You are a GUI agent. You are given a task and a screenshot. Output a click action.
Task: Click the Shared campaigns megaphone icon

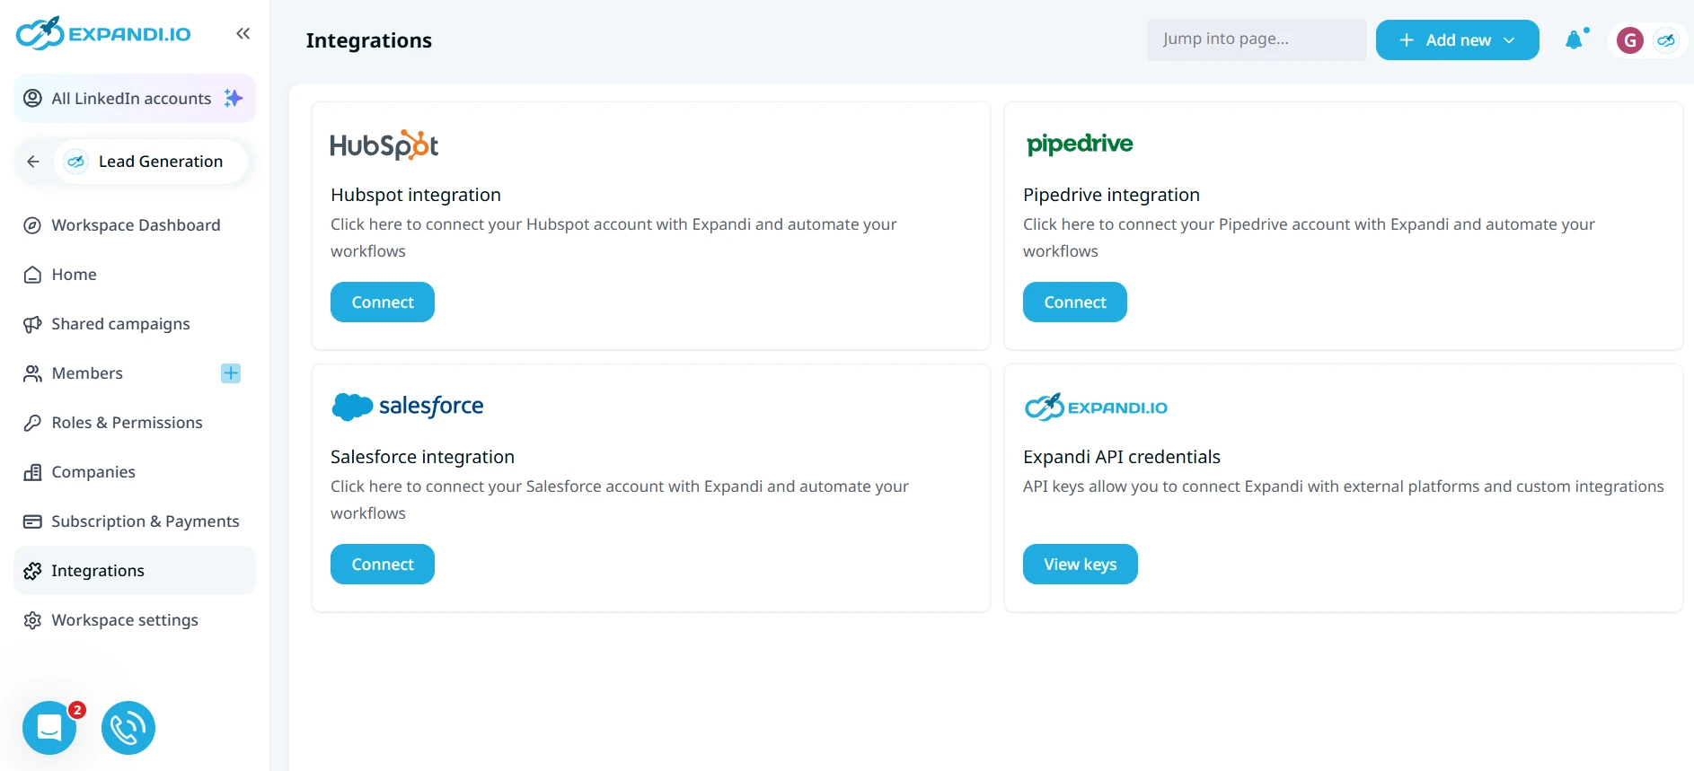(x=32, y=324)
